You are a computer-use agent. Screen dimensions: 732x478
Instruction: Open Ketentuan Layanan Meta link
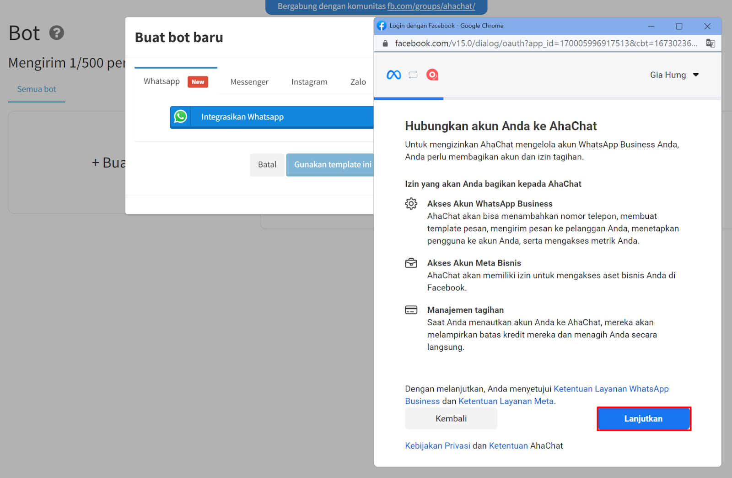506,401
